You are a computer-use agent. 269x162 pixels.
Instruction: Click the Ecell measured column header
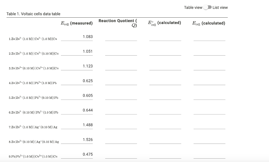pos(77,23)
